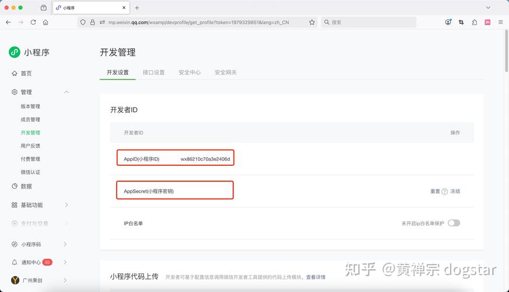The image size is (509, 292).
Task: Switch to the 开发设置 tab
Action: click(x=117, y=72)
